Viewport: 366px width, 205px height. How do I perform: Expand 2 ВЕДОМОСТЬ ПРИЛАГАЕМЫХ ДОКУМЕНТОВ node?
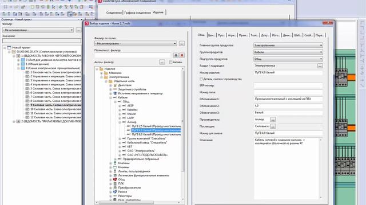(14, 121)
